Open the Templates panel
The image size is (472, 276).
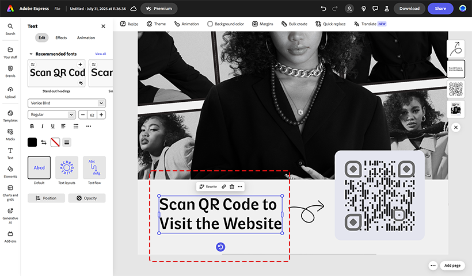click(10, 116)
